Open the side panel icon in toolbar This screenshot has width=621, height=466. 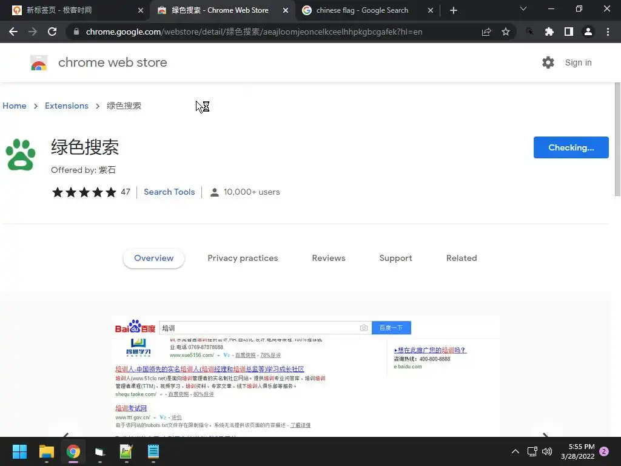coord(569,32)
